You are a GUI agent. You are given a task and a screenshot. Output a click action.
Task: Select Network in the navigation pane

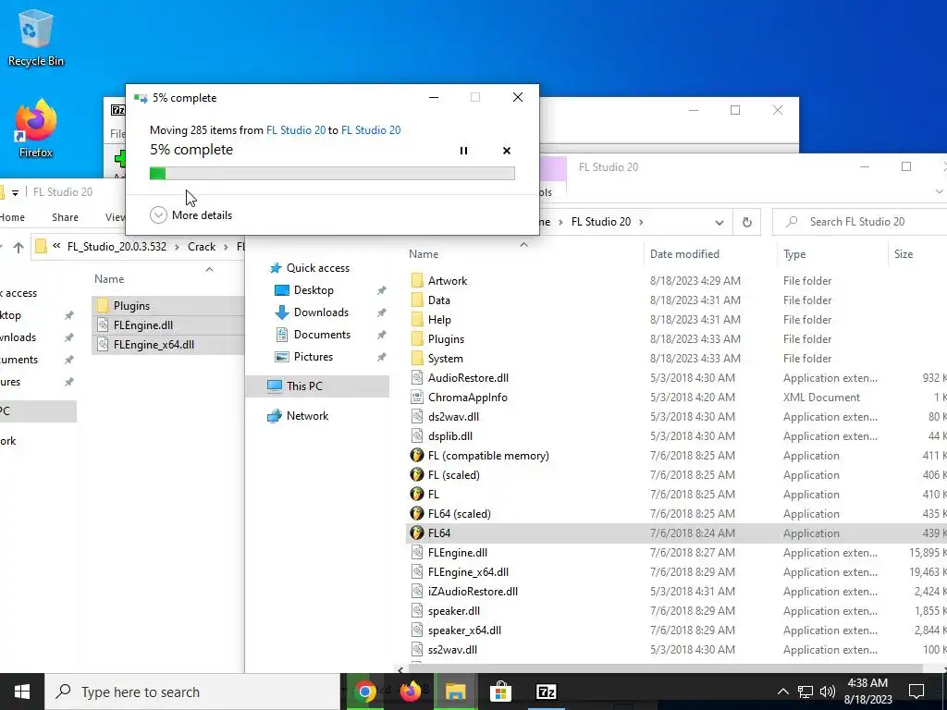coord(307,415)
